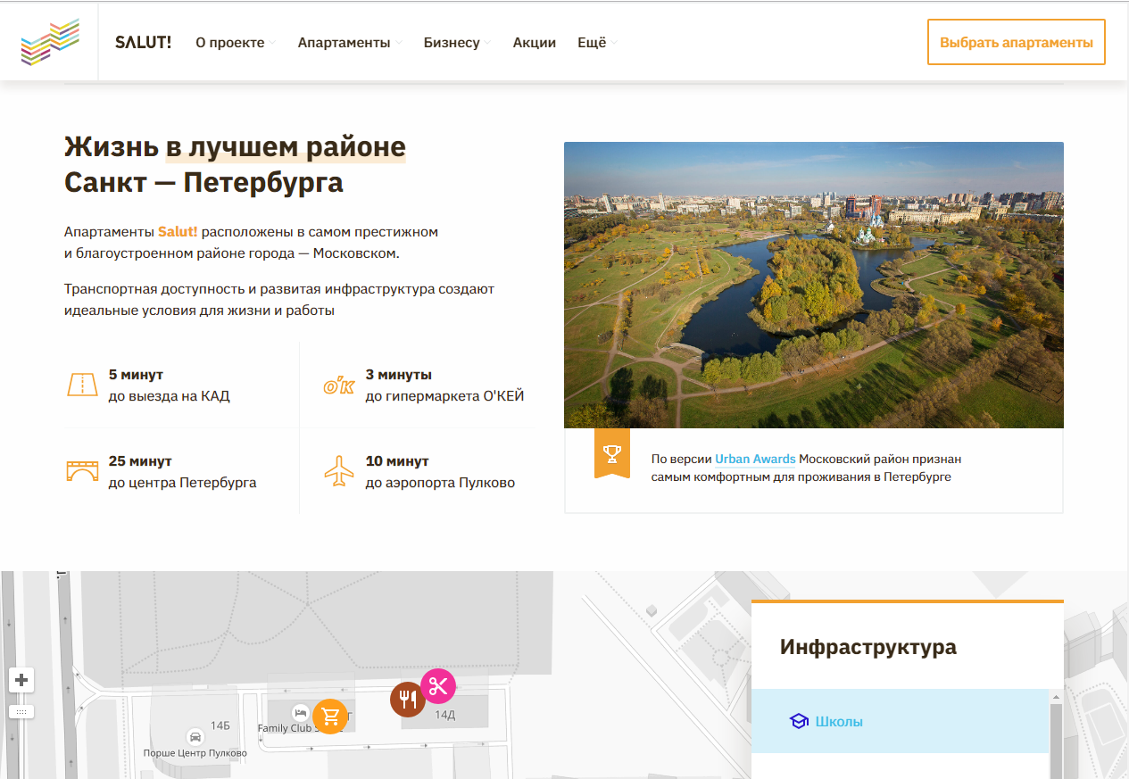The image size is (1129, 779).
Task: Click the road icon beside "5 минут"
Action: pyautogui.click(x=82, y=385)
